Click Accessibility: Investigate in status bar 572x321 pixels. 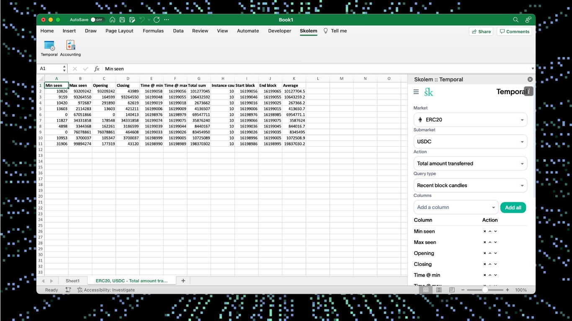106,290
